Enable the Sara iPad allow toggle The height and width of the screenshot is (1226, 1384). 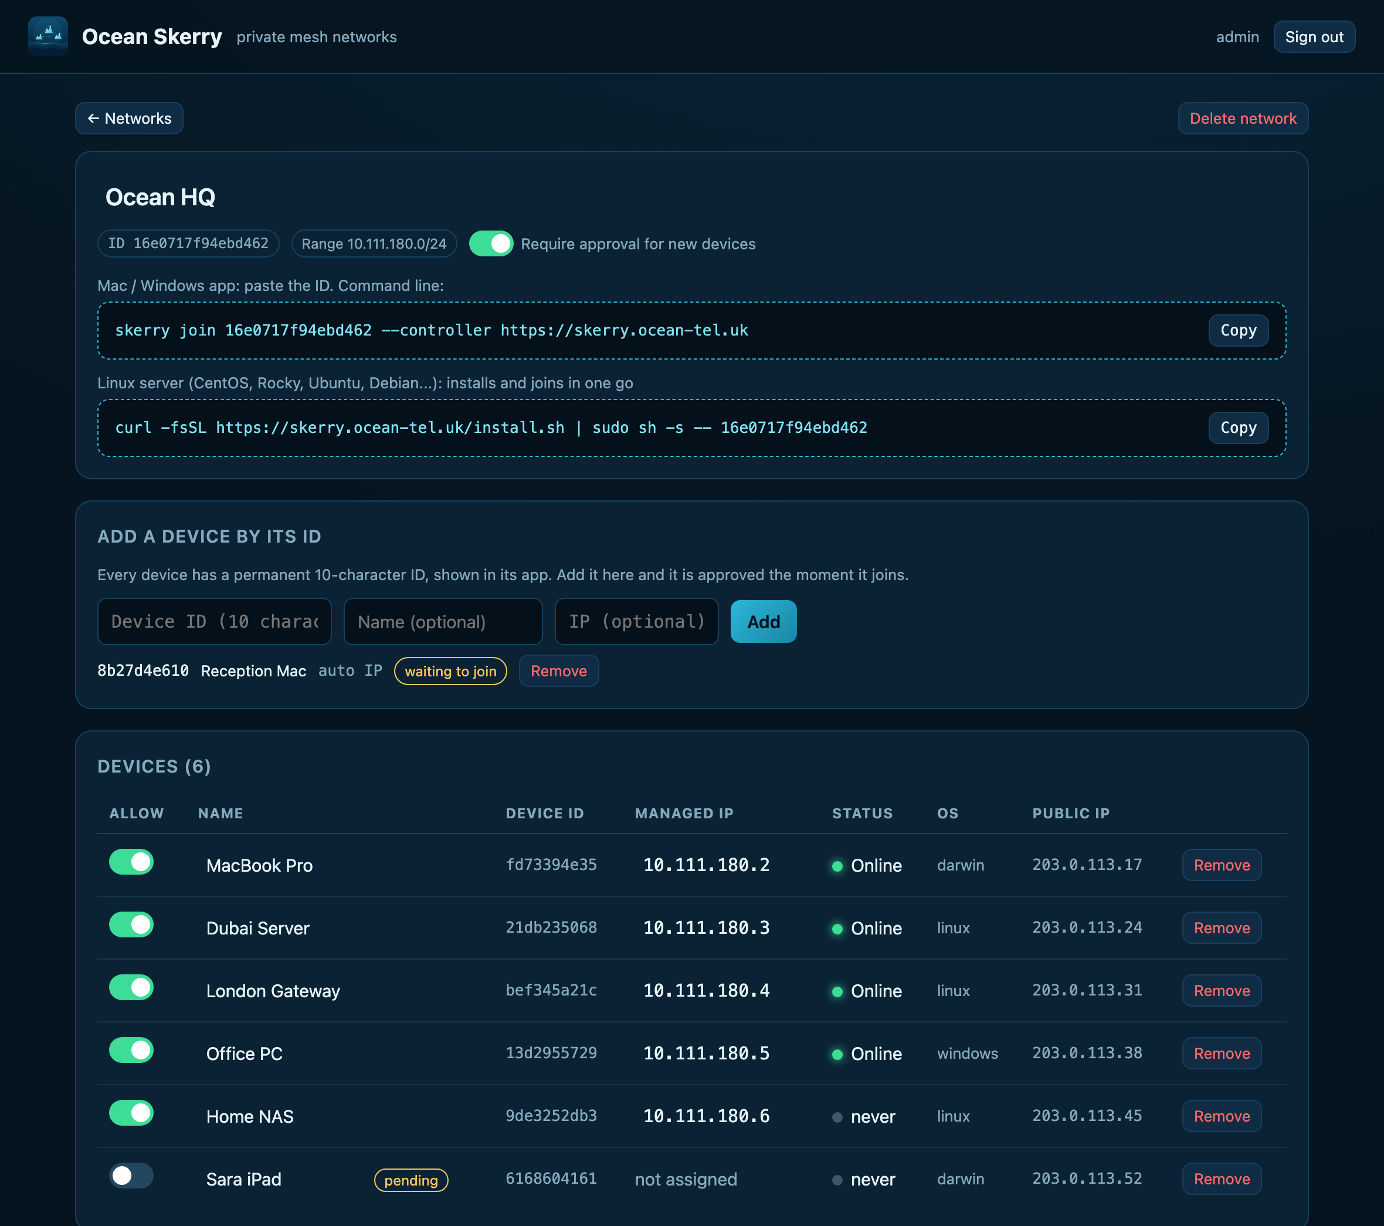coord(131,1176)
